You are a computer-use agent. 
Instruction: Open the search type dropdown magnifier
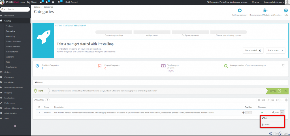[x=3, y=9]
